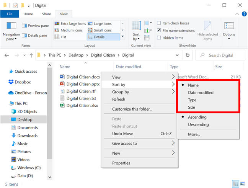Image resolution: width=248 pixels, height=188 pixels.
Task: Open Dropbox in the navigation pane
Action: pos(20,82)
